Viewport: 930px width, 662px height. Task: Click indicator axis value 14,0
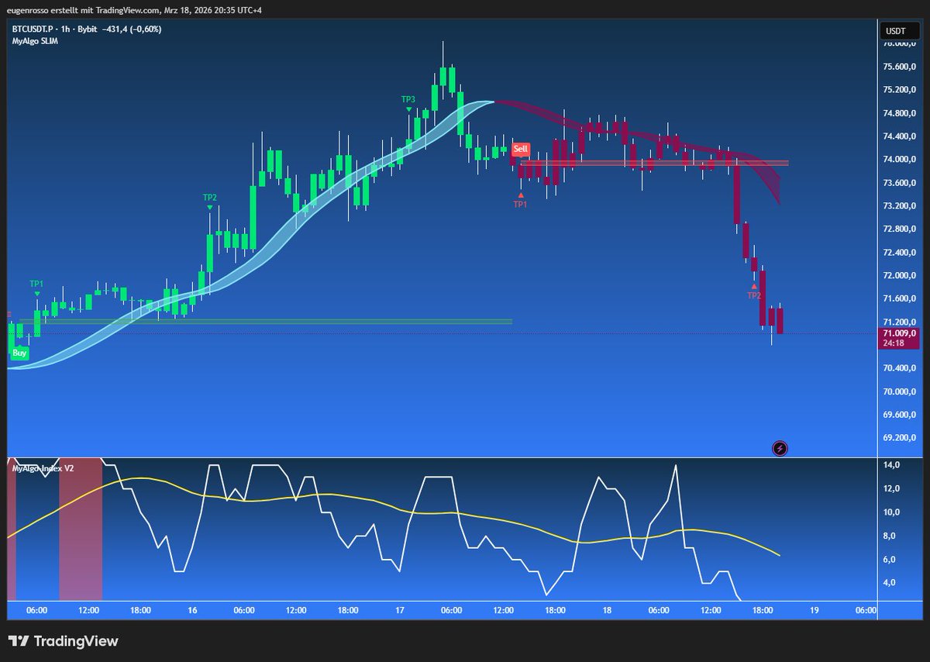point(891,465)
